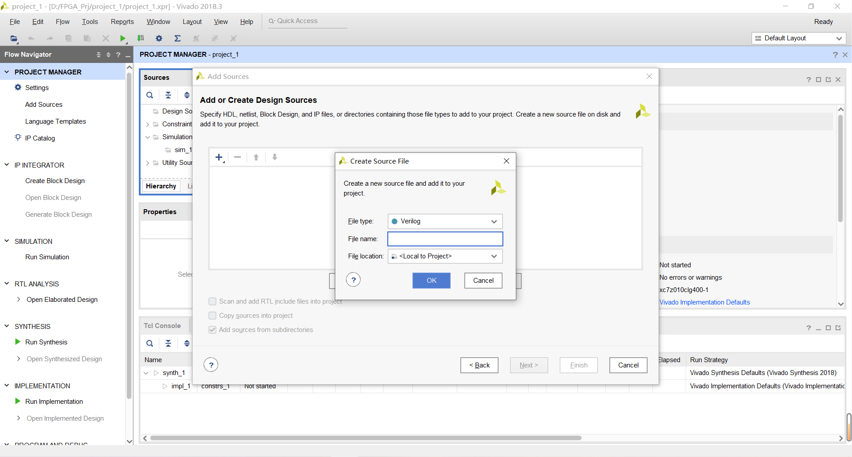Click Expand All icon in Sources panel
The height and width of the screenshot is (457, 852).
(x=187, y=95)
